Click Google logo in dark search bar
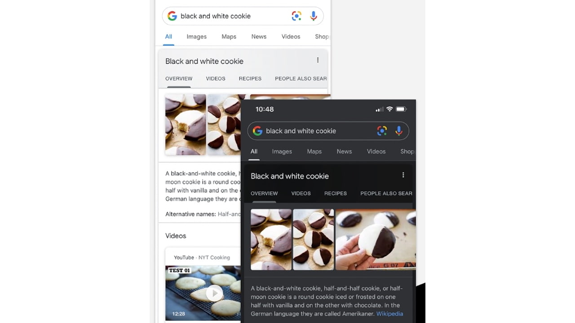 [x=257, y=131]
